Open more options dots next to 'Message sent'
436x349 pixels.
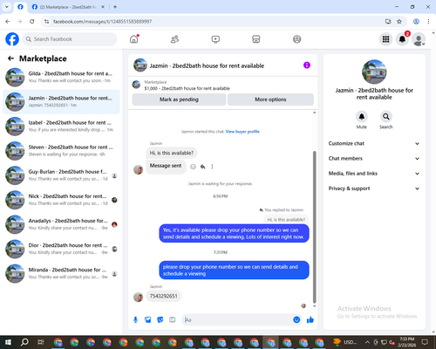(x=212, y=167)
